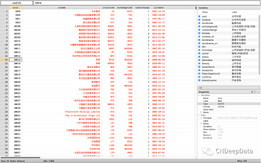Focus the variables filter search field
Screen dimensions: 261x163
click(229, 88)
